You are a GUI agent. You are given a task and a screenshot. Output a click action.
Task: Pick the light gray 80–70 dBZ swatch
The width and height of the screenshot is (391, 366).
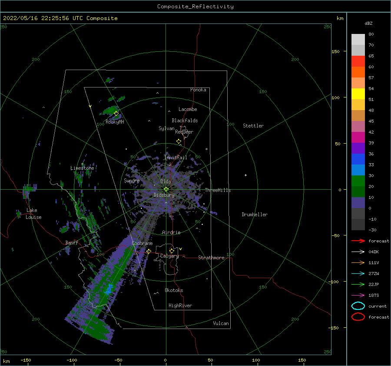pos(358,39)
